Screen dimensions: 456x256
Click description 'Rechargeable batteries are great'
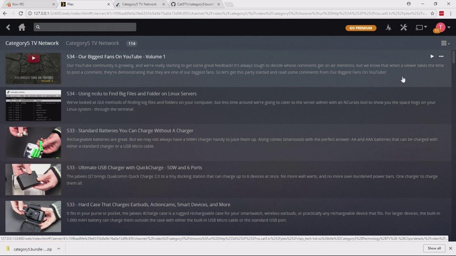(x=252, y=143)
